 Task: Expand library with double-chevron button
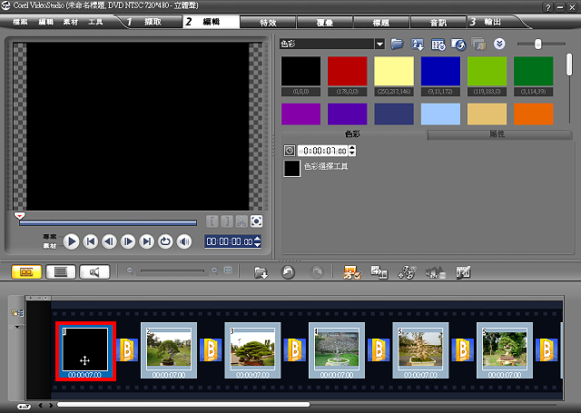click(499, 44)
